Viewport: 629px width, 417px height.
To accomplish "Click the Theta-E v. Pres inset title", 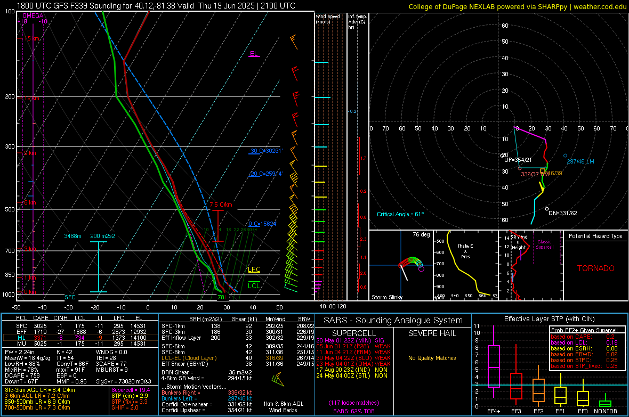I will [x=465, y=251].
